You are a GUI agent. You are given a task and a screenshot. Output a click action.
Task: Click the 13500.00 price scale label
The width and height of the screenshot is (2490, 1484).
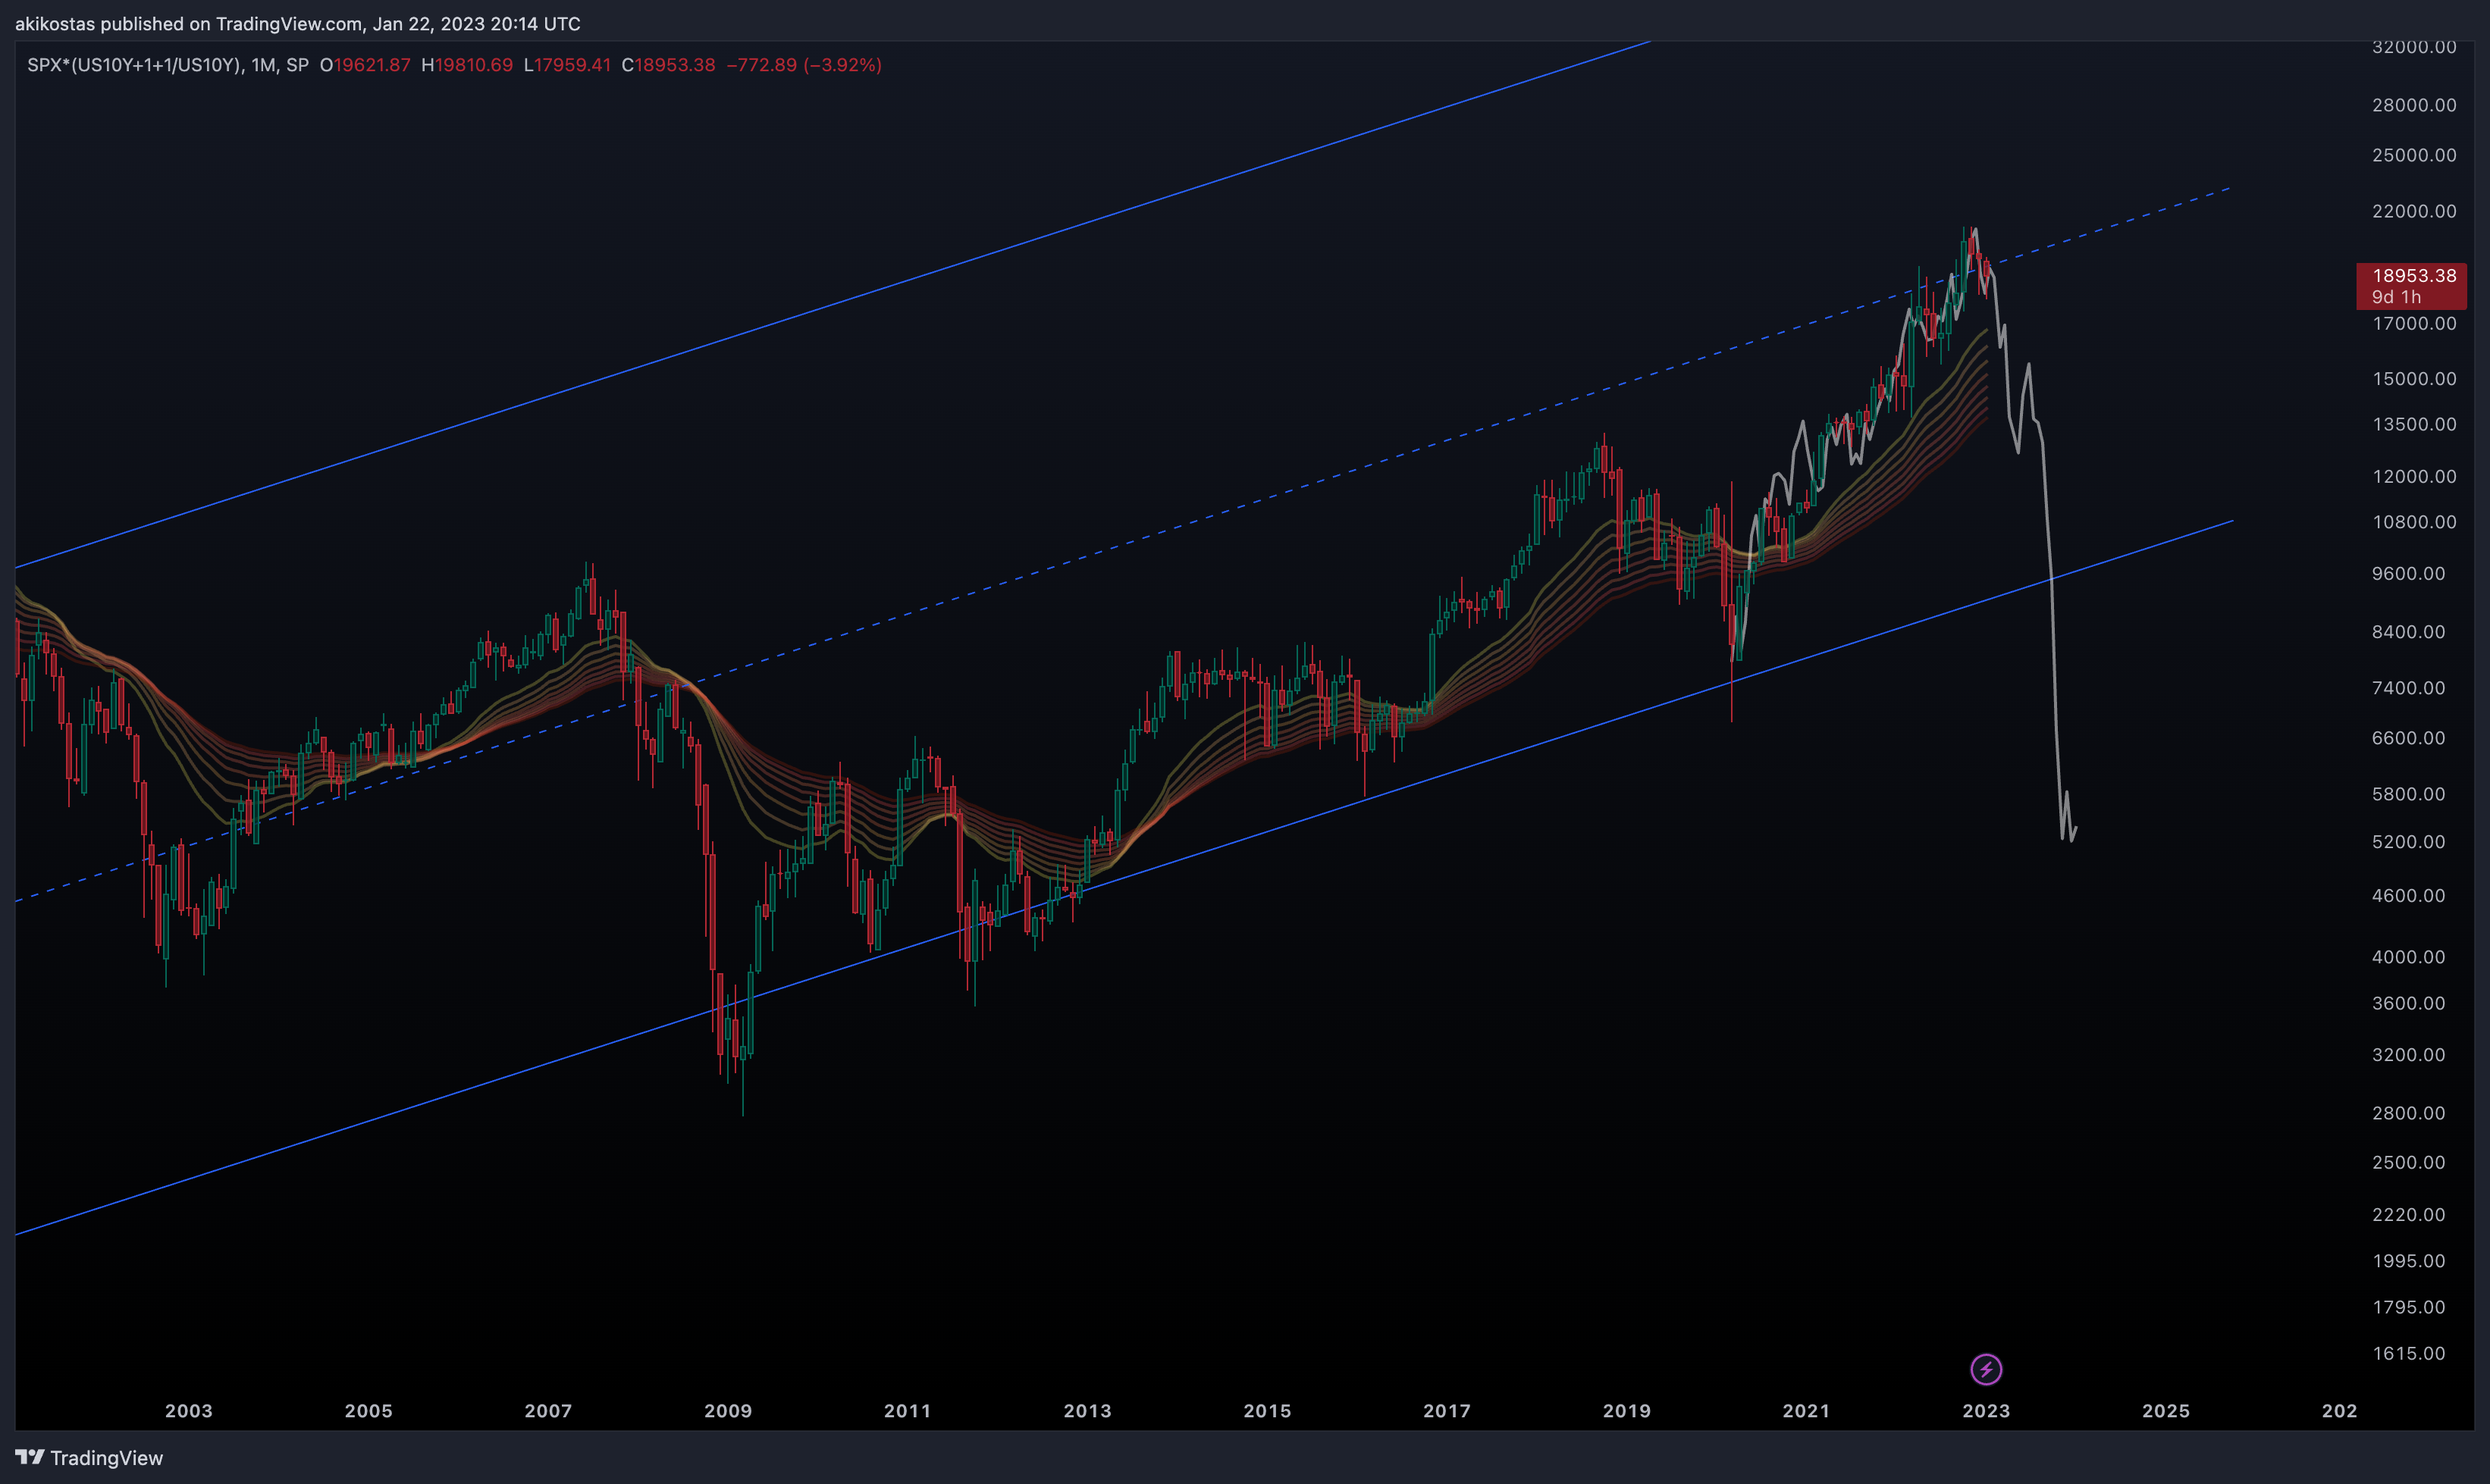pyautogui.click(x=2414, y=424)
